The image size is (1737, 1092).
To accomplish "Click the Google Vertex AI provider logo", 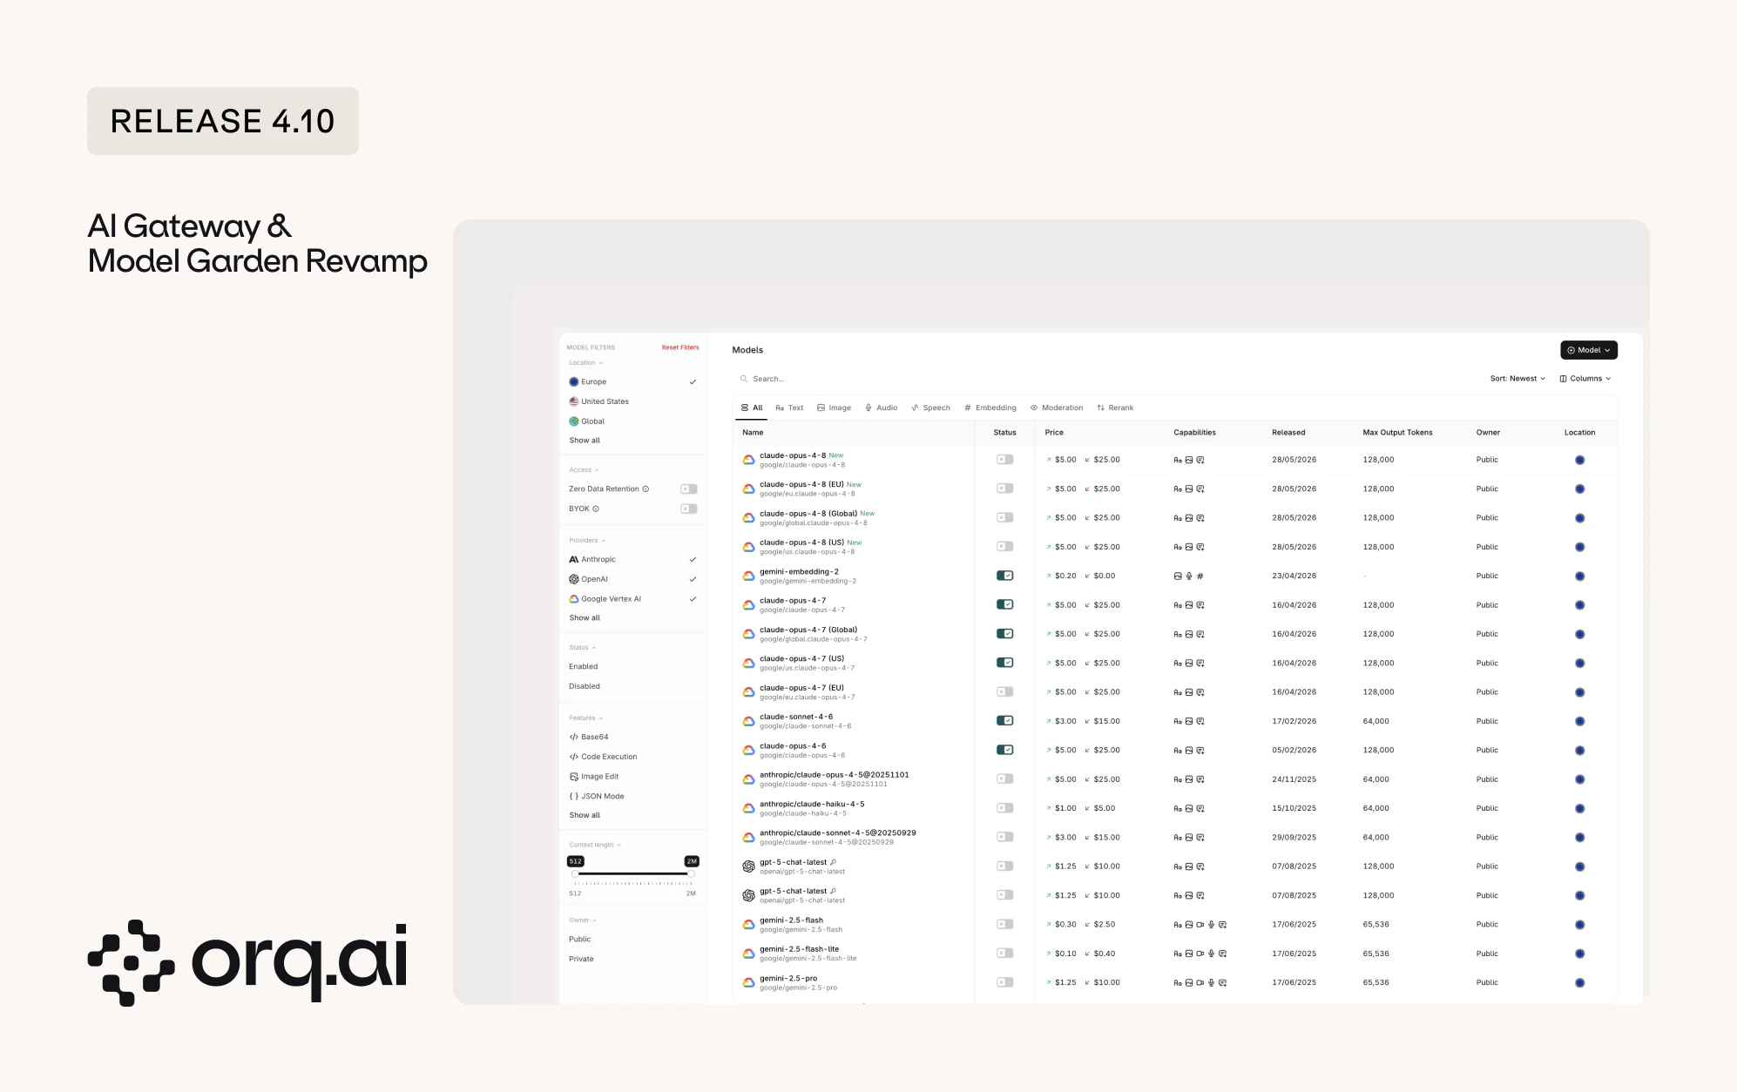I will [x=574, y=599].
